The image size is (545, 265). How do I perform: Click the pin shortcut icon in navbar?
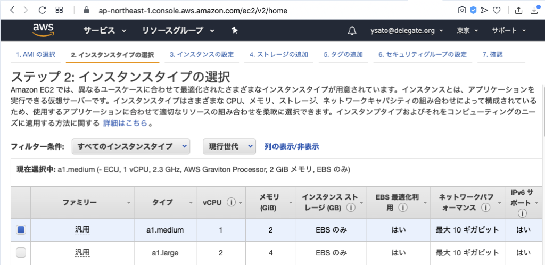point(234,30)
